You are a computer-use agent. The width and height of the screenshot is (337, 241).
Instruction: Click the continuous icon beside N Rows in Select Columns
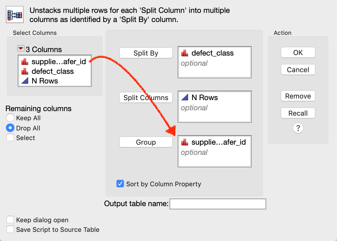pyautogui.click(x=25, y=81)
